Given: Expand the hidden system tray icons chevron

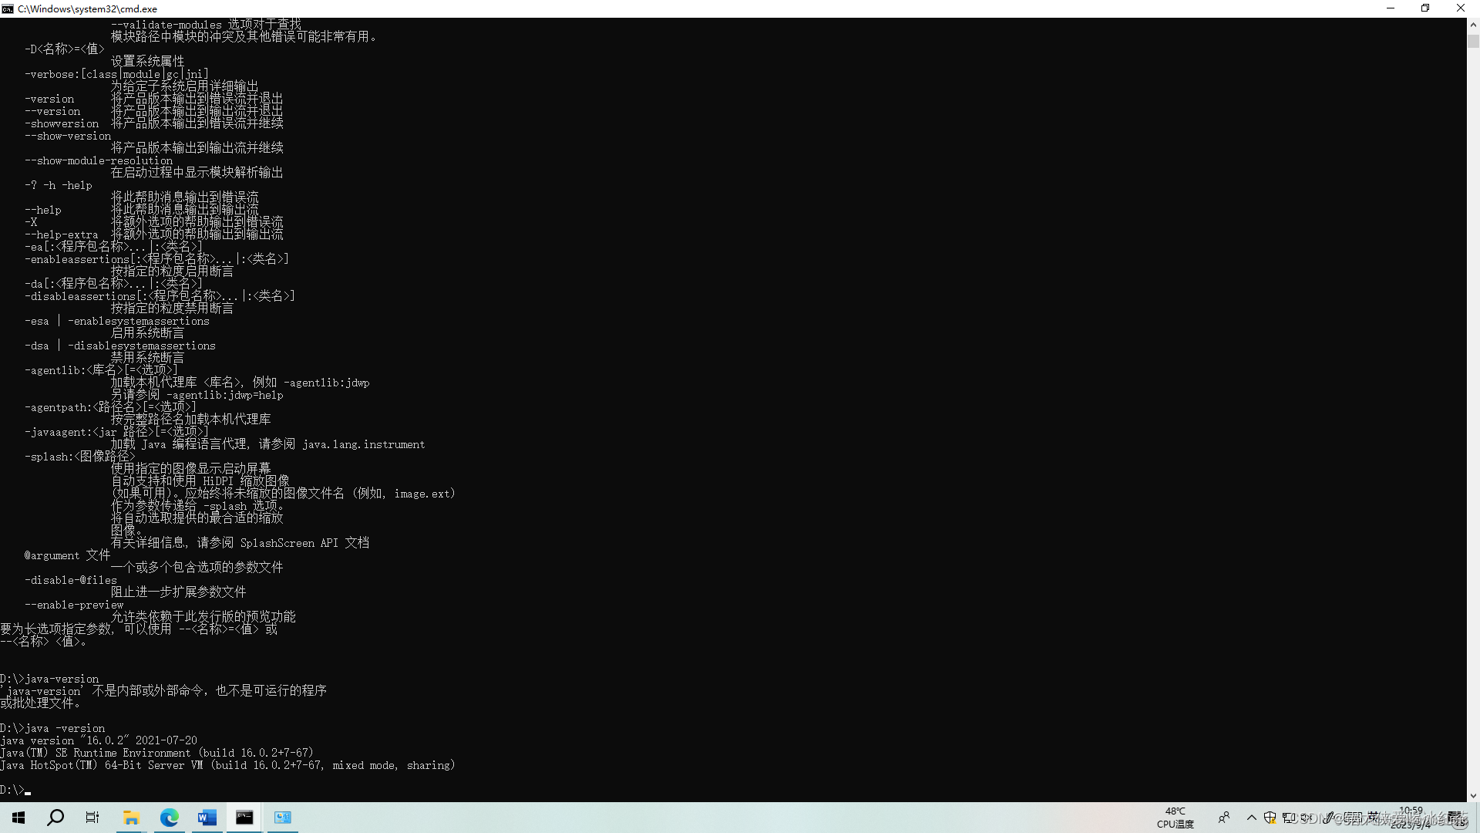Looking at the screenshot, I should (1252, 818).
